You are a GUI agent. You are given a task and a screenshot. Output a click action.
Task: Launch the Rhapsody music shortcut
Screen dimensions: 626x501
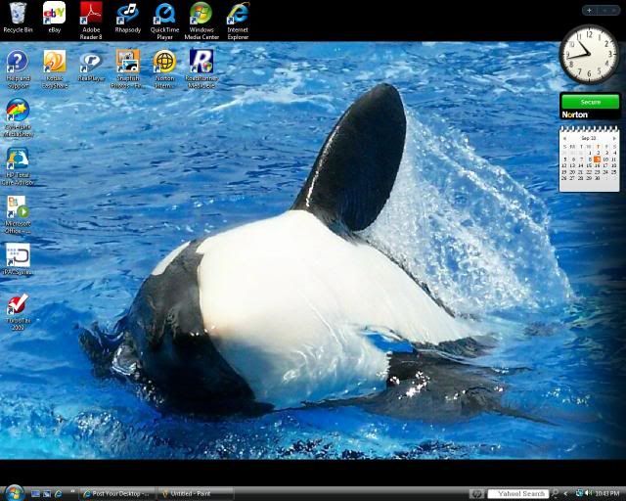128,18
